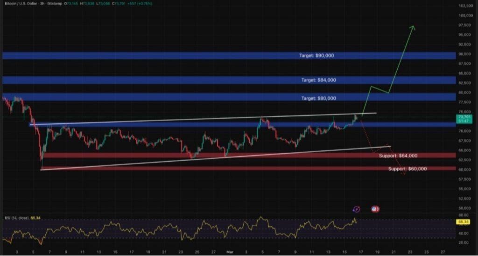Click the yellow RSI value tag 65.34

(462, 222)
